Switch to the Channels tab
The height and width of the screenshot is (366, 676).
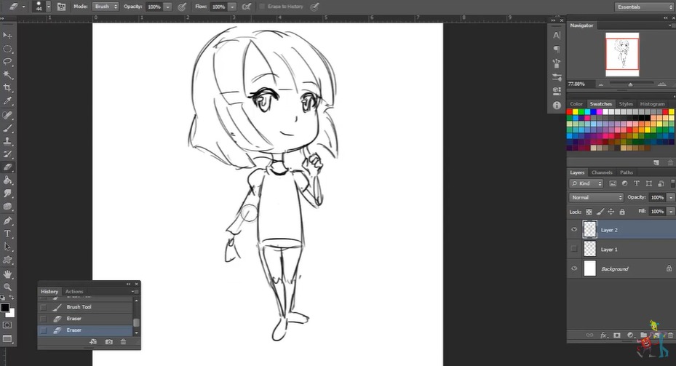(602, 172)
